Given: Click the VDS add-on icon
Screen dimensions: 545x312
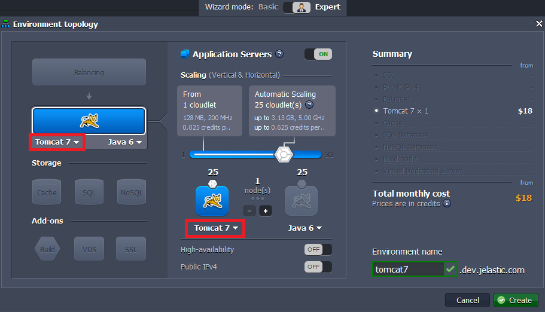Looking at the screenshot, I should 89,249.
